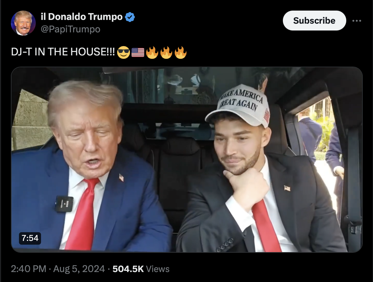Viewport: 373px width, 282px height.
Task: Click the clip-on microphone on the blue suit
Action: pyautogui.click(x=64, y=204)
